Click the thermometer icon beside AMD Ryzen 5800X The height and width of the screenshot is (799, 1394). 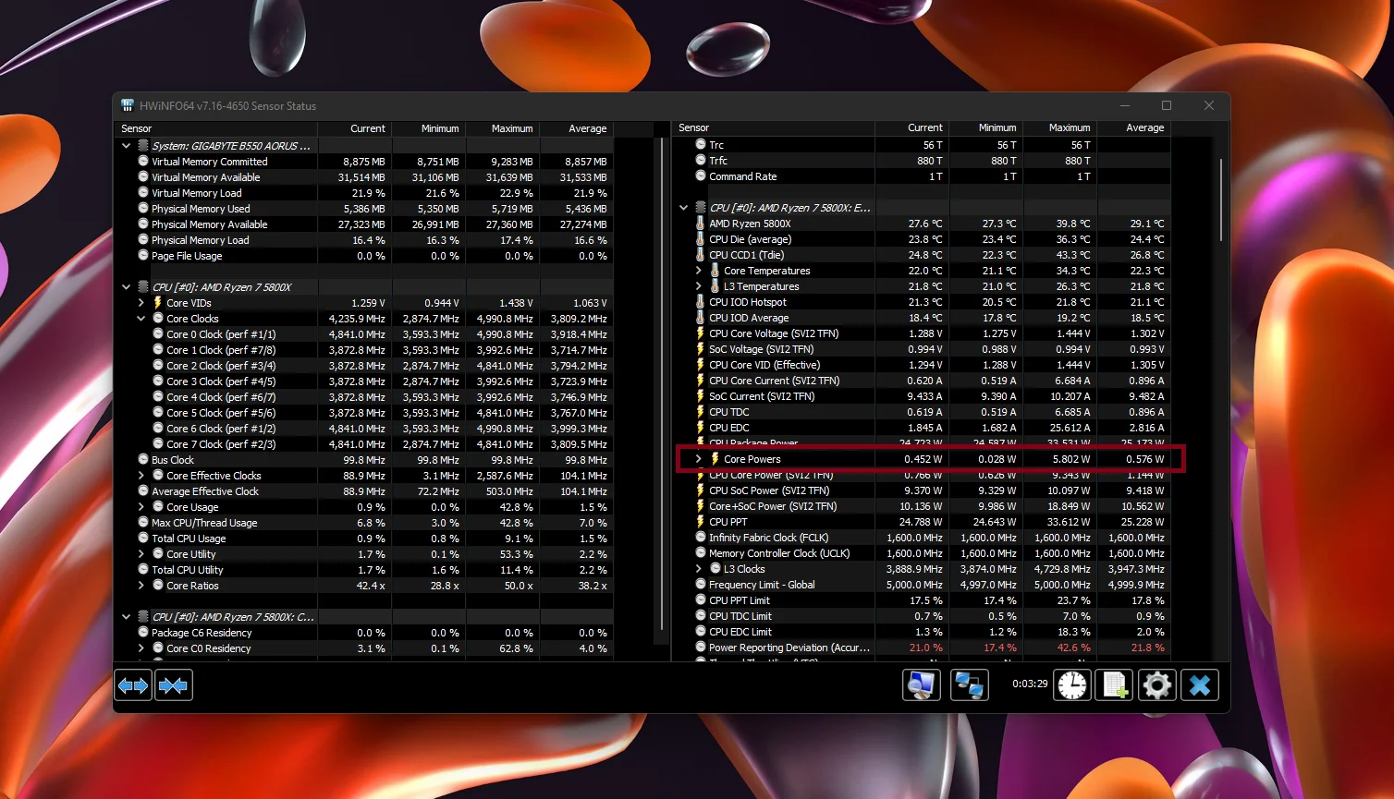click(701, 224)
